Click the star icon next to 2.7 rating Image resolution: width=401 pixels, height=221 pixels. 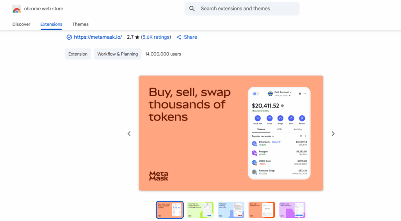tap(137, 37)
